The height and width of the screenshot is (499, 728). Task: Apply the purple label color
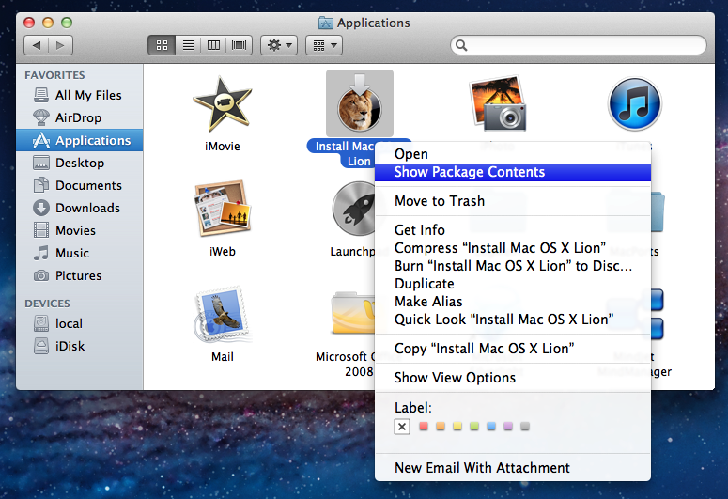click(508, 426)
